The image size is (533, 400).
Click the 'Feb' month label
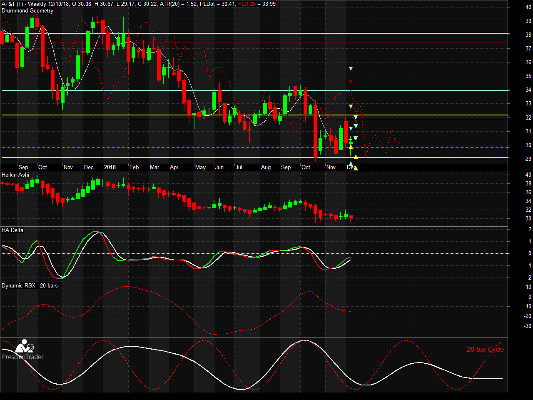pos(134,167)
